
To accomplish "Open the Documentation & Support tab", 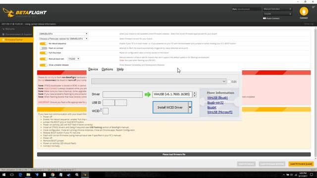I will (x=16, y=35).
